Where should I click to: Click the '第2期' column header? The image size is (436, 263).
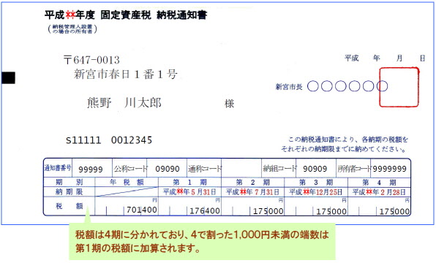click(253, 182)
